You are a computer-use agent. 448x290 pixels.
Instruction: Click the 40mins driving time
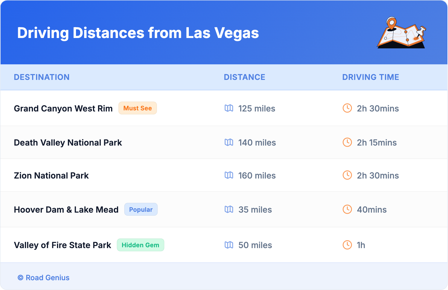tap(372, 210)
